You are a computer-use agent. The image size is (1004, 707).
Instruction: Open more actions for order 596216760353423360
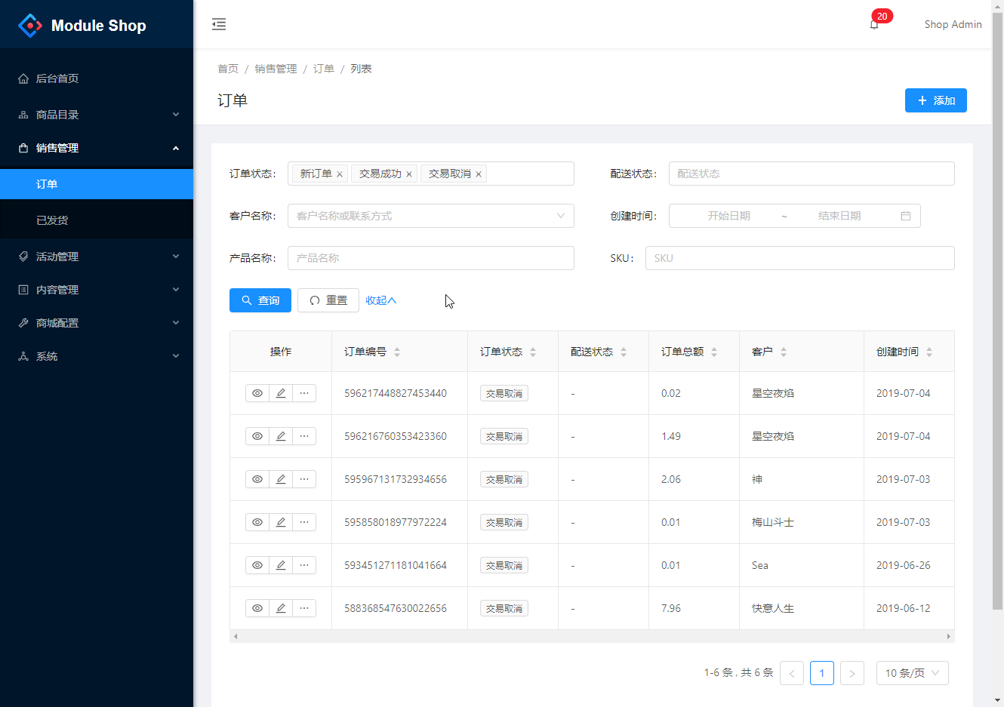(x=304, y=436)
